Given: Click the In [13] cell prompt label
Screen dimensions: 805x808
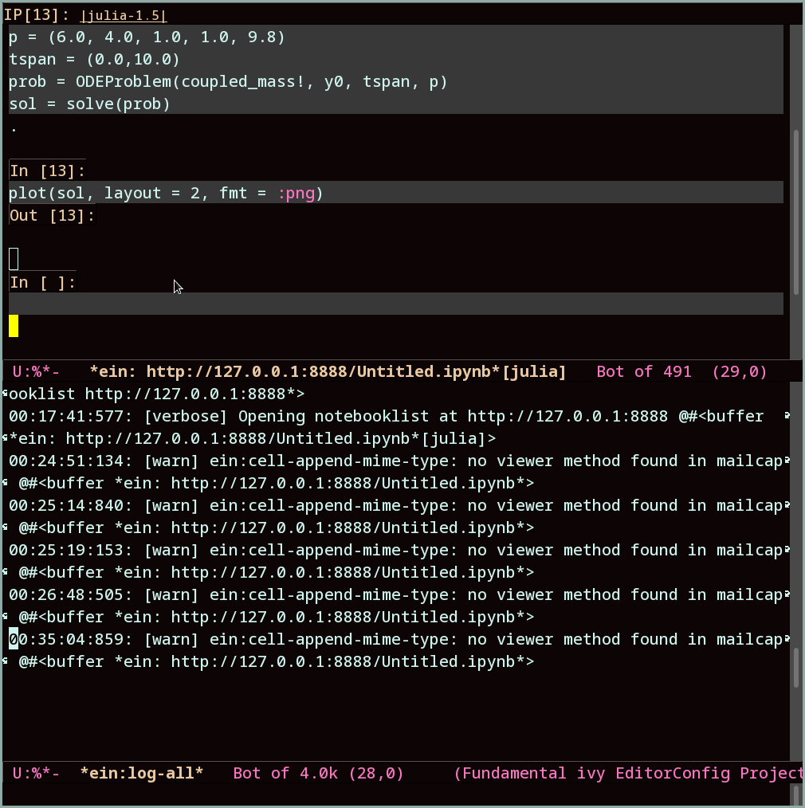Looking at the screenshot, I should [x=46, y=170].
